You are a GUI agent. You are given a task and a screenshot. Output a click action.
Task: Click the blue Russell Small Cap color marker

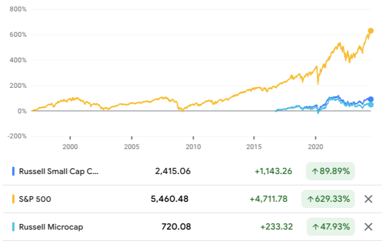pyautogui.click(x=13, y=171)
